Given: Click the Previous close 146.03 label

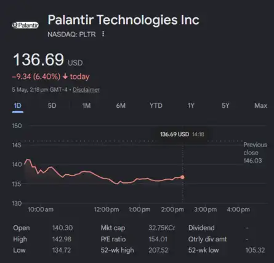Looking at the screenshot, I should click(x=255, y=153).
